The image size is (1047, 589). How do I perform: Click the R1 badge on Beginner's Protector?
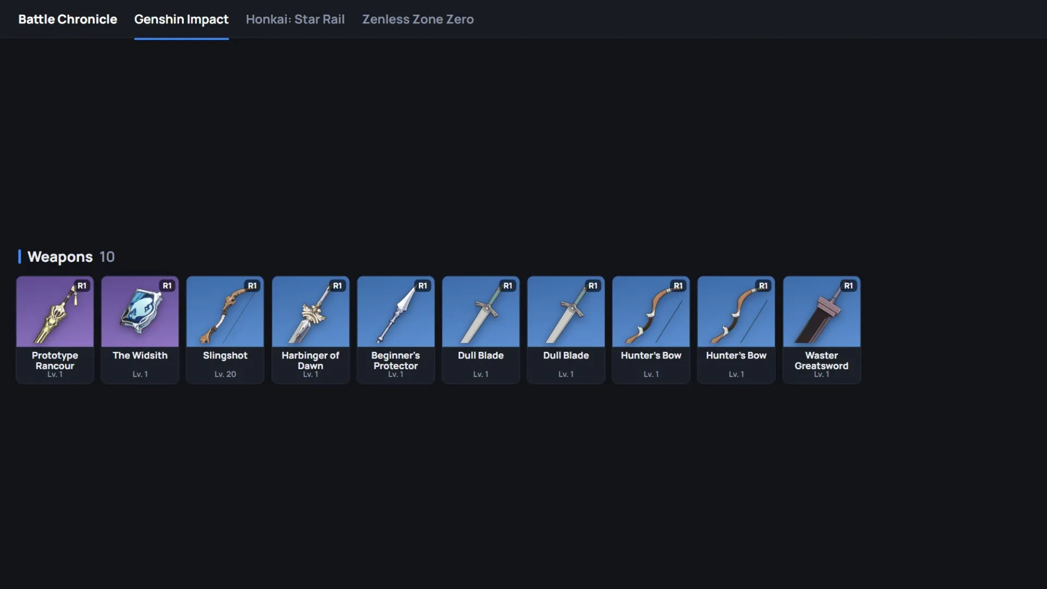(x=423, y=286)
